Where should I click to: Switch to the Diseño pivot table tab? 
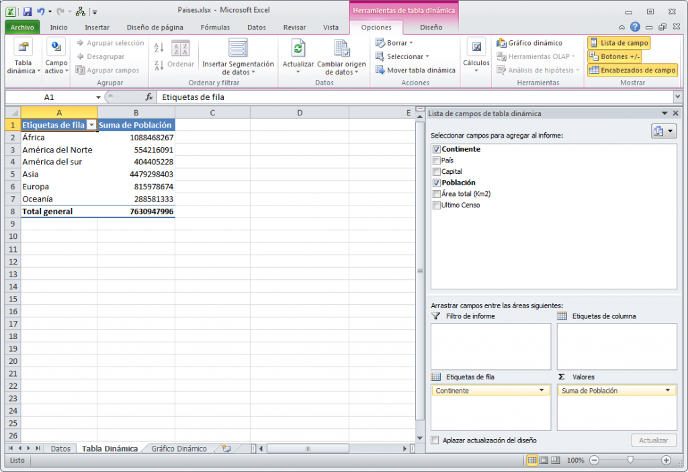tap(431, 28)
